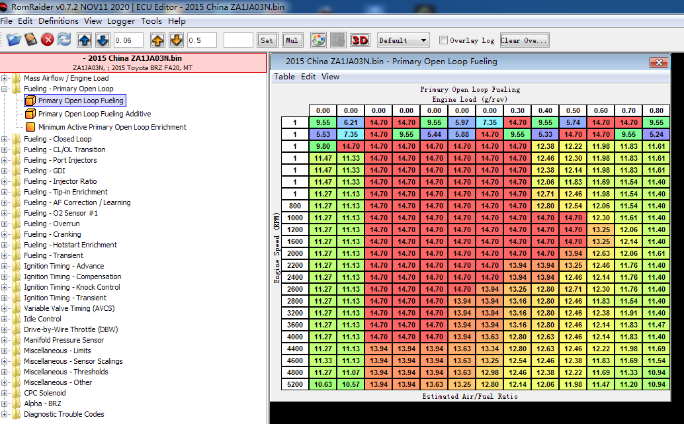The width and height of the screenshot is (684, 424).
Task: Open the 3D graph view
Action: pos(360,40)
